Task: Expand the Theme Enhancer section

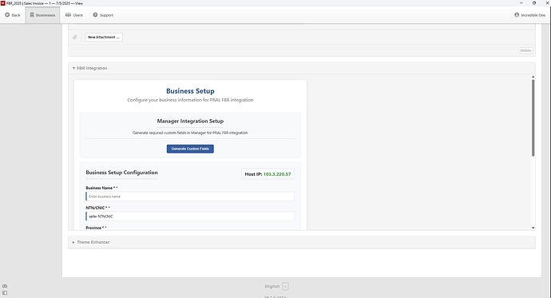Action: tap(91, 242)
